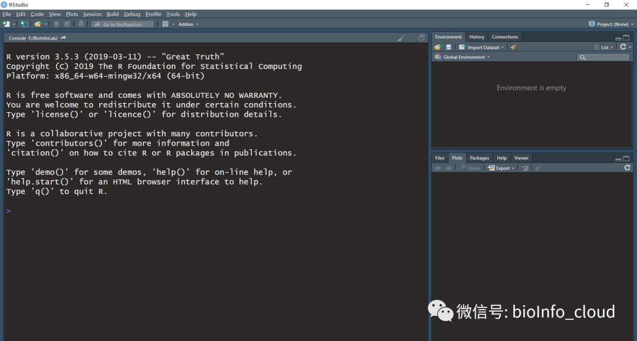637x341 pixels.
Task: Click the remove current plot icon
Action: click(524, 168)
